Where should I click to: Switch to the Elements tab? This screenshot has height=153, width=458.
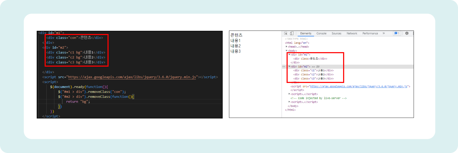pos(306,33)
